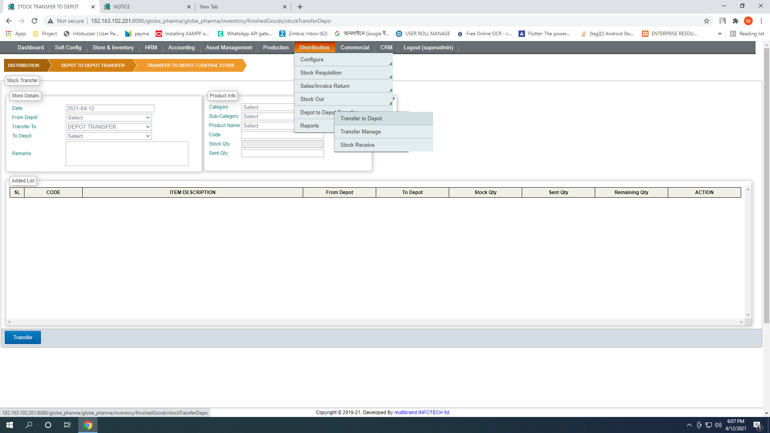This screenshot has height=433, width=770.
Task: Click the Sent Qty input field
Action: pyautogui.click(x=282, y=153)
